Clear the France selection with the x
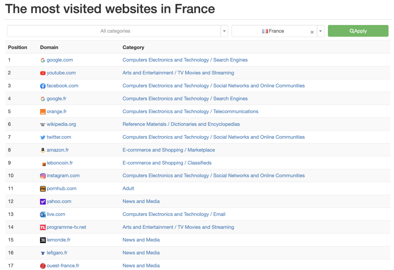 tap(312, 32)
